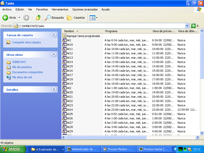The width and height of the screenshot is (204, 153).
Task: Click the Up folder icon in toolbar
Action: [38, 18]
